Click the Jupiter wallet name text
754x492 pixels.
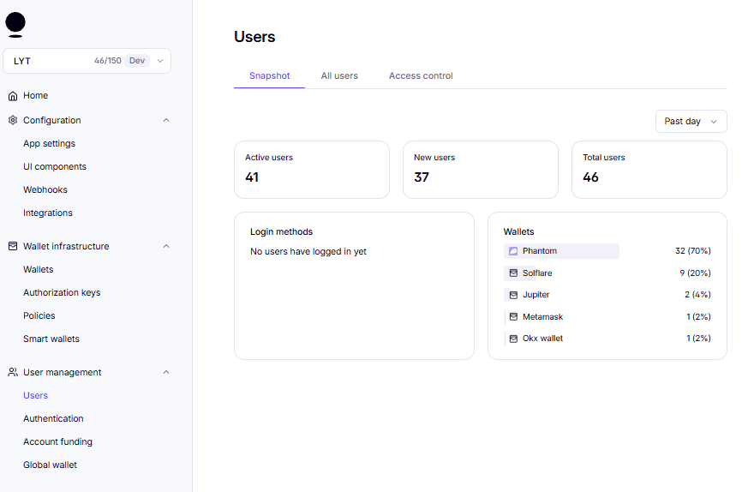point(536,295)
